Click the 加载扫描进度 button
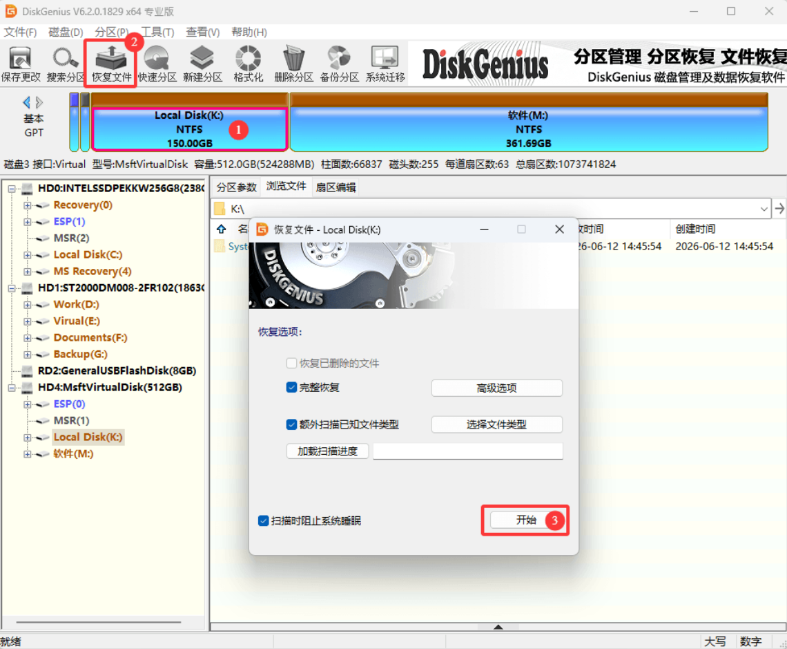 pyautogui.click(x=327, y=451)
